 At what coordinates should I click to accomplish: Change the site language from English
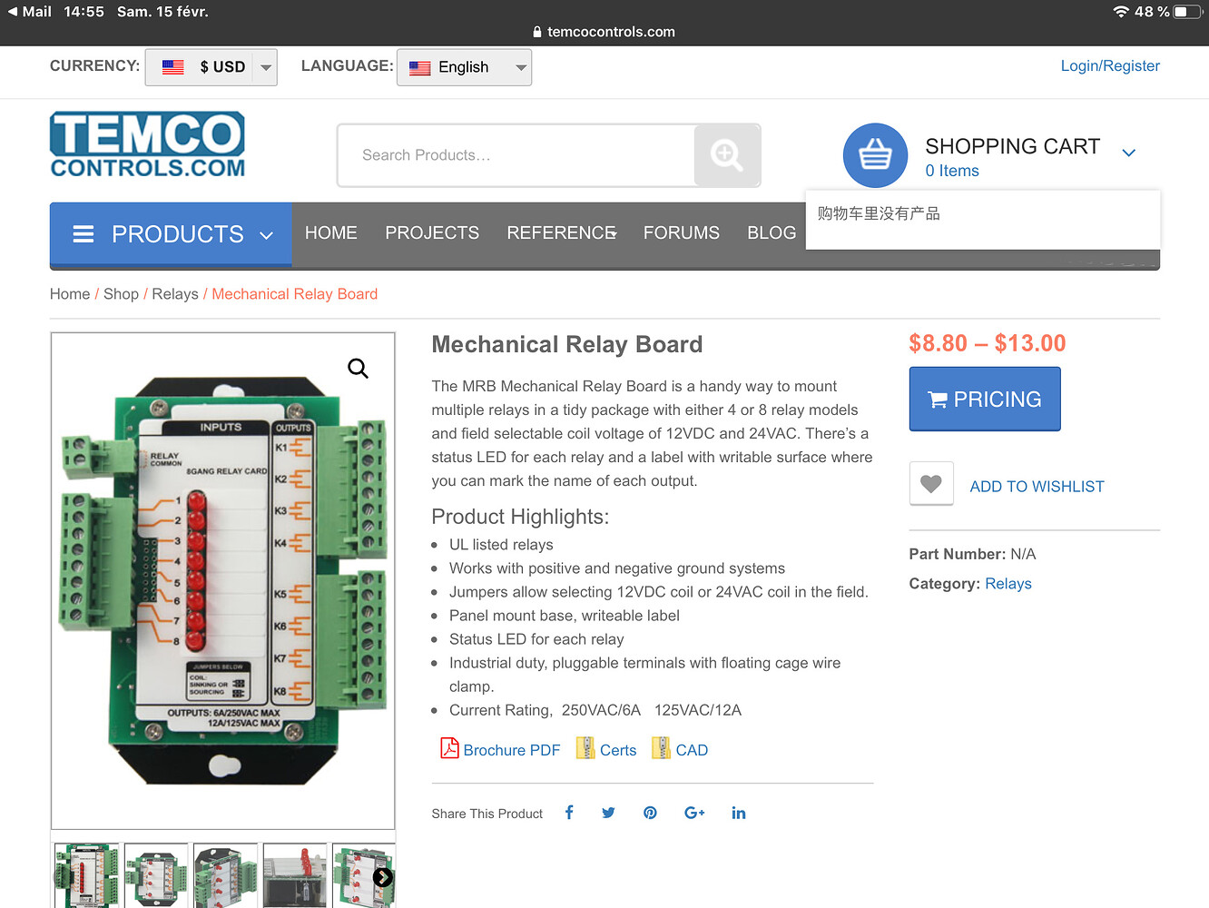(x=464, y=66)
